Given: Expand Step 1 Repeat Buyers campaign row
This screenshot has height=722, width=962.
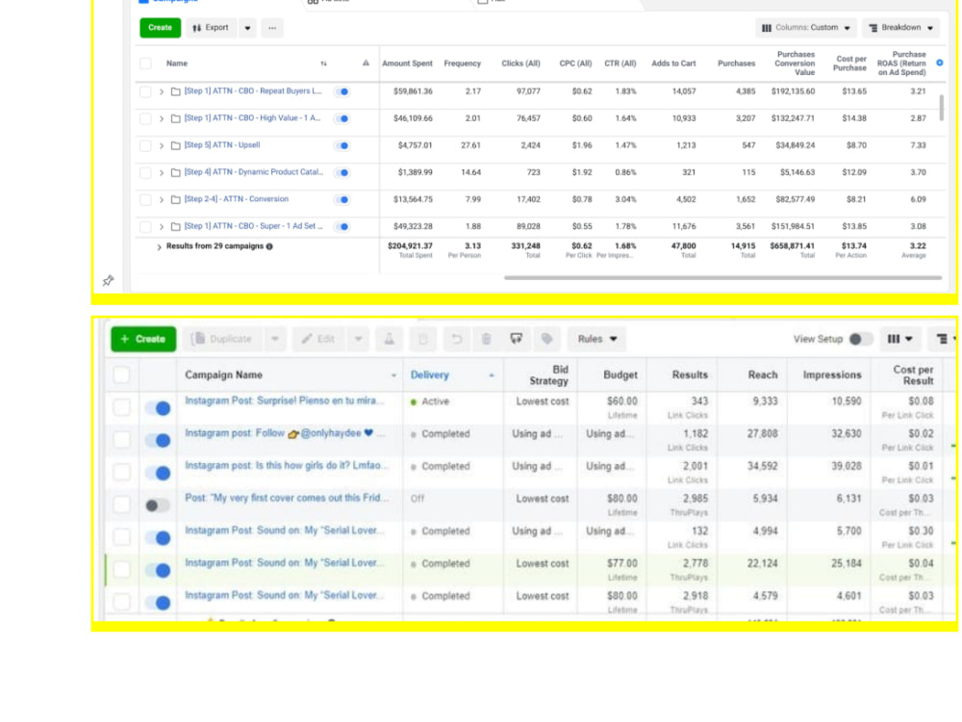Looking at the screenshot, I should coord(162,91).
